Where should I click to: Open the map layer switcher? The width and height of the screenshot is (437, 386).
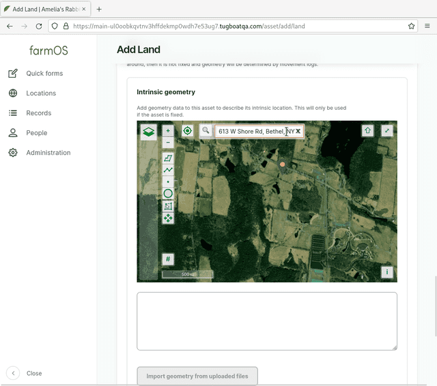[148, 132]
